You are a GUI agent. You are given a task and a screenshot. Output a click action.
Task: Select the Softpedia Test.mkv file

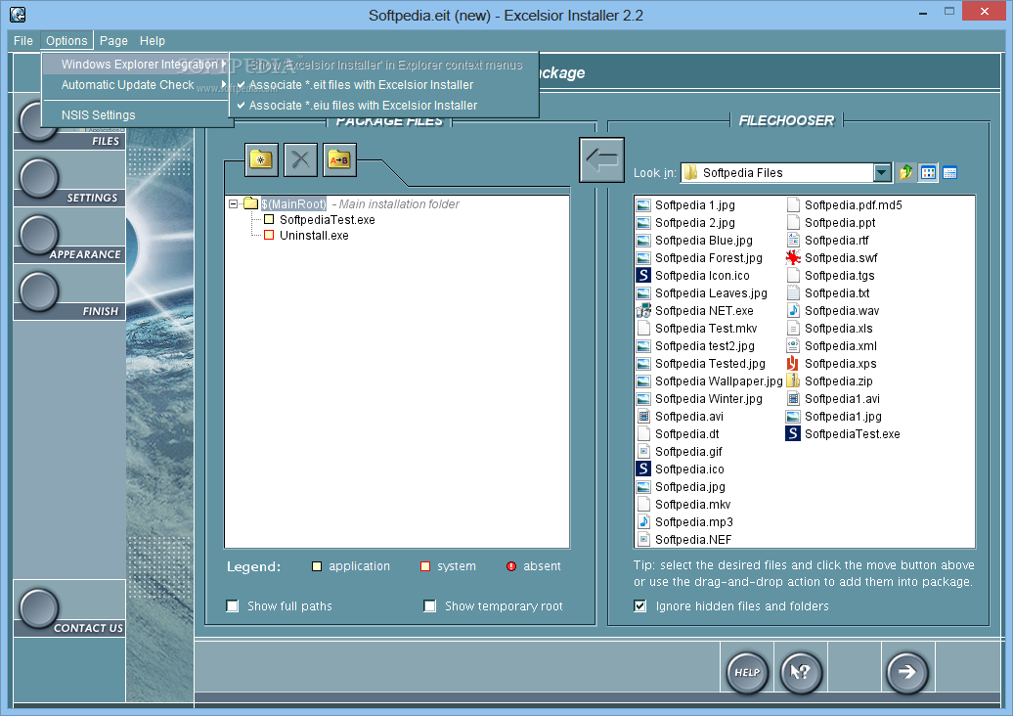698,329
